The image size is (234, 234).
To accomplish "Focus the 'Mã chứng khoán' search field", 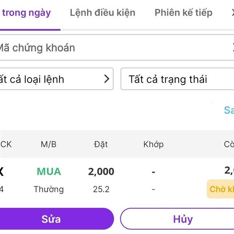I will tap(109, 48).
